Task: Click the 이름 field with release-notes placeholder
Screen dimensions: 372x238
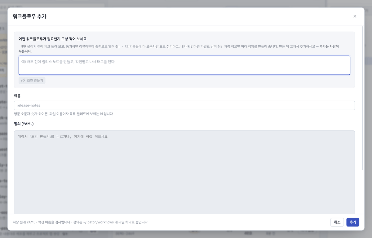Action: 184,105
